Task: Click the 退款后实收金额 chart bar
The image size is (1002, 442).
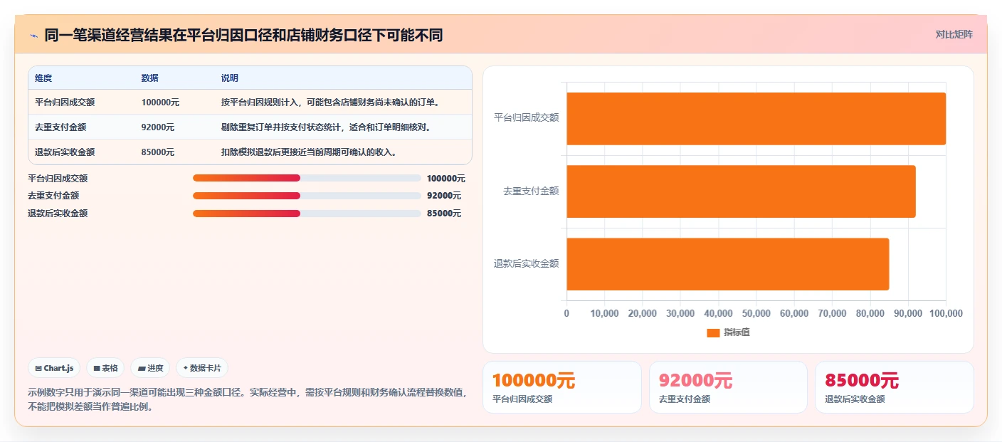Action: tap(727, 264)
